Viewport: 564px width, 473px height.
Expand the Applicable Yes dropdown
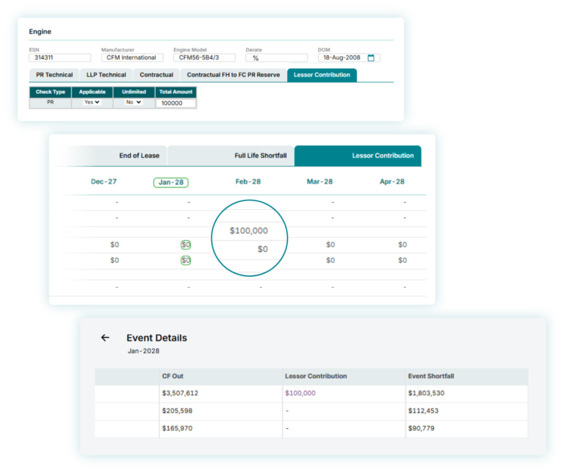(x=92, y=102)
